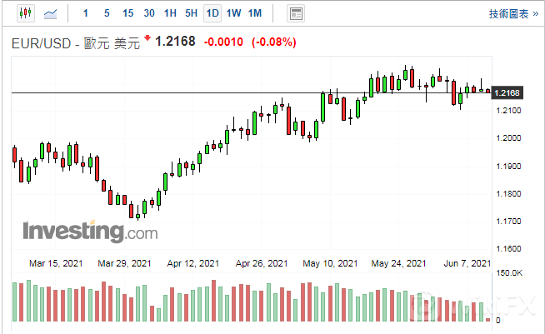545x334 pixels.
Task: Select the 1-minute timeframe
Action: click(x=87, y=13)
